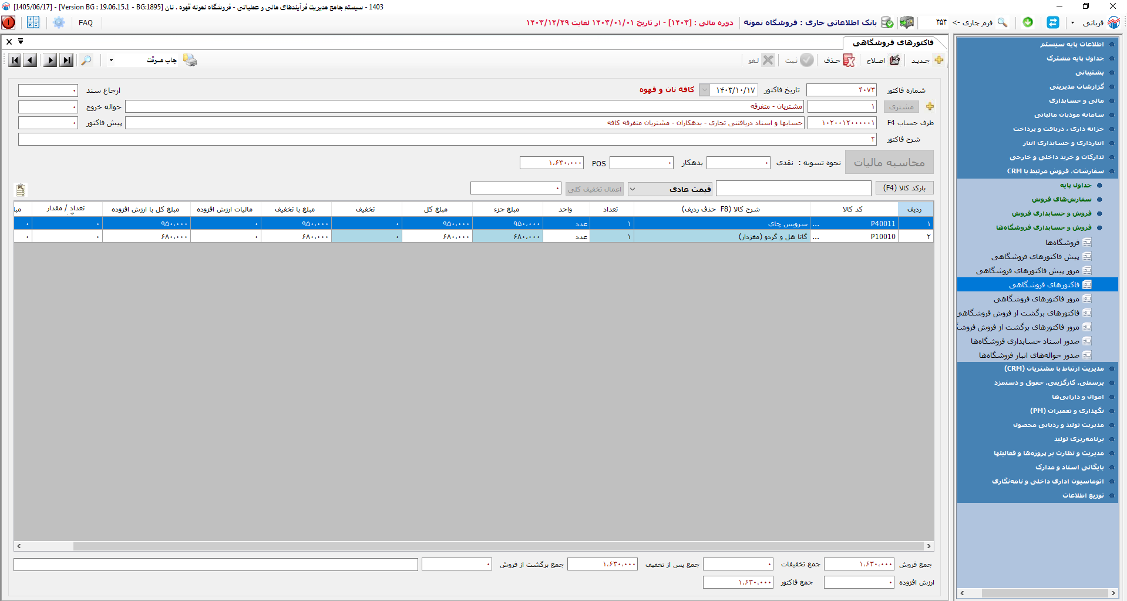
Task: Open the calculator icon in top toolbar
Action: 33,22
